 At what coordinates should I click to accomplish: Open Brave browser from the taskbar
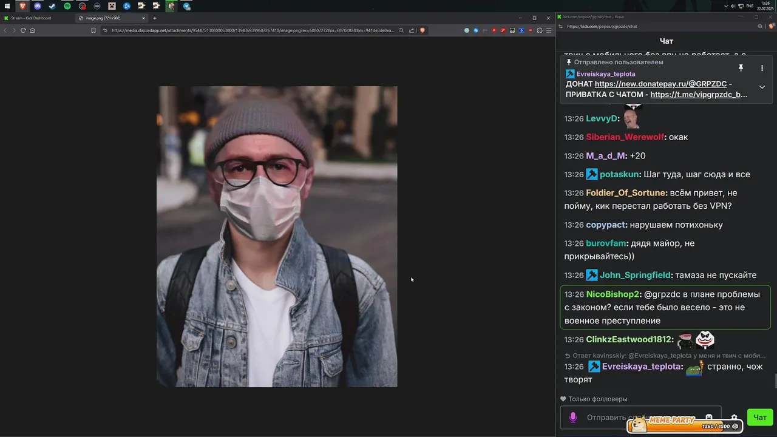[22, 6]
